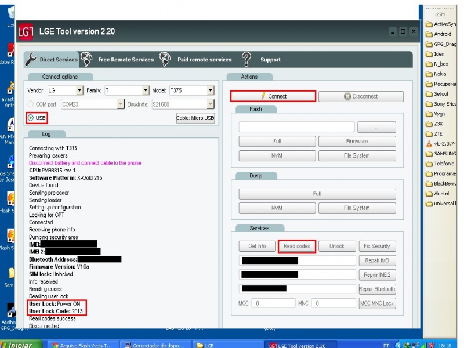This screenshot has width=464, height=348.
Task: Click the Flash NVM button
Action: 277,155
